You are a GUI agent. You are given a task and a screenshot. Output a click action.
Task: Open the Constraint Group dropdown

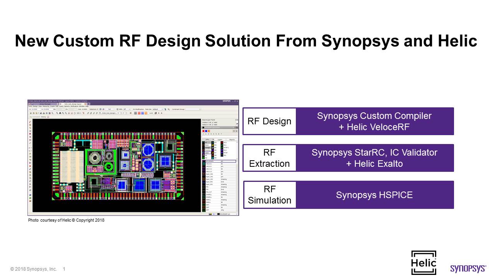click(x=193, y=109)
